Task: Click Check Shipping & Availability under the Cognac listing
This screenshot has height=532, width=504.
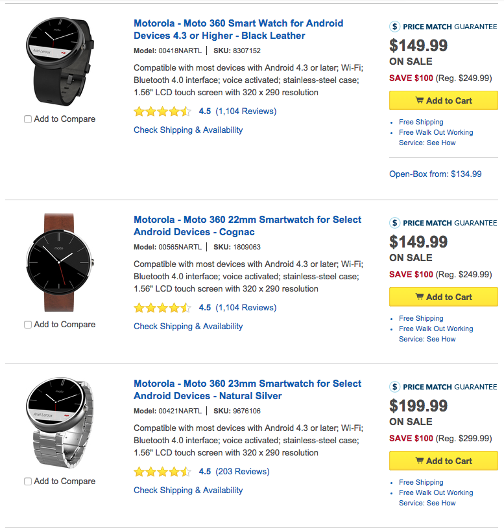Action: click(188, 326)
